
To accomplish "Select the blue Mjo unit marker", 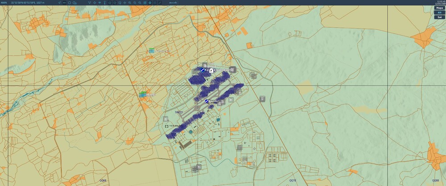I will point(143,95).
